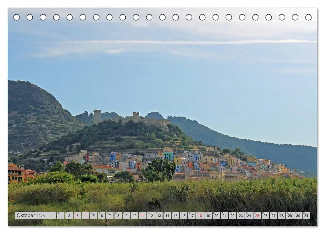Select date cell 13

point(159,215)
